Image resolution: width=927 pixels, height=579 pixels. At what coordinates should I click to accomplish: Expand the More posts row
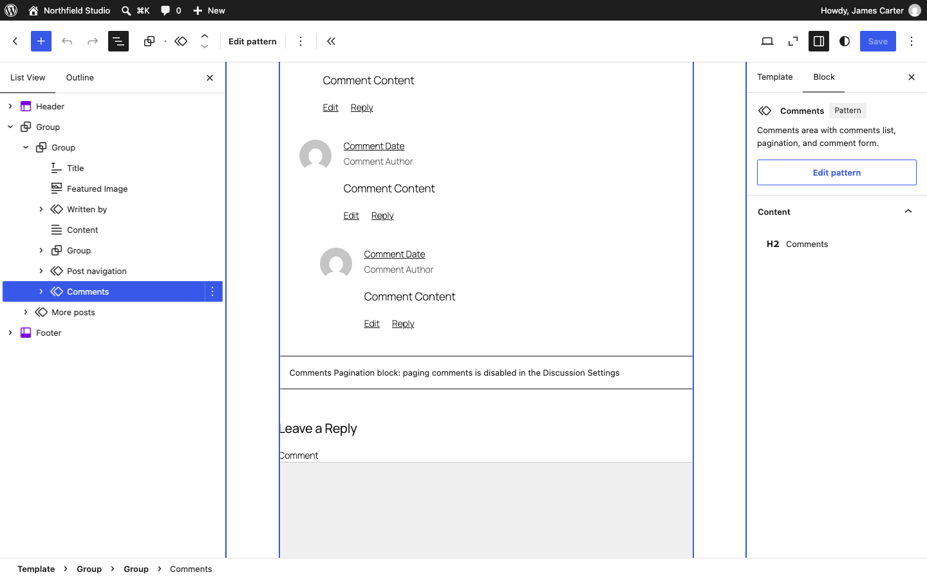pos(26,312)
